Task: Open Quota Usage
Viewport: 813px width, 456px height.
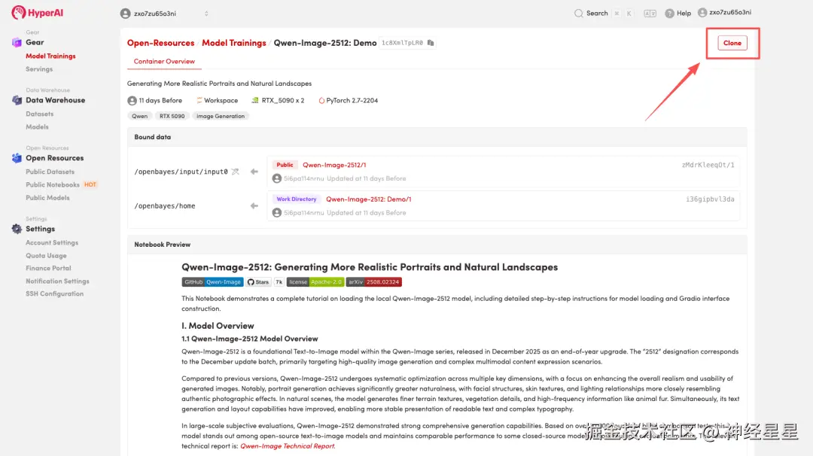Action: click(46, 255)
